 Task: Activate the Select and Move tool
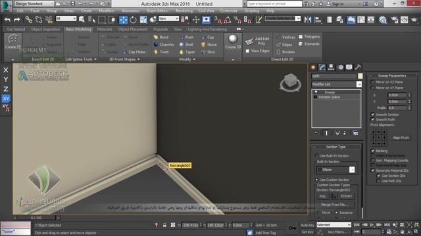coord(123,20)
